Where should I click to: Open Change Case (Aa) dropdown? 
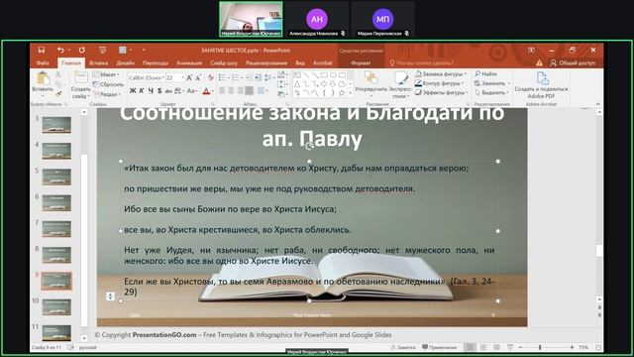click(x=191, y=90)
